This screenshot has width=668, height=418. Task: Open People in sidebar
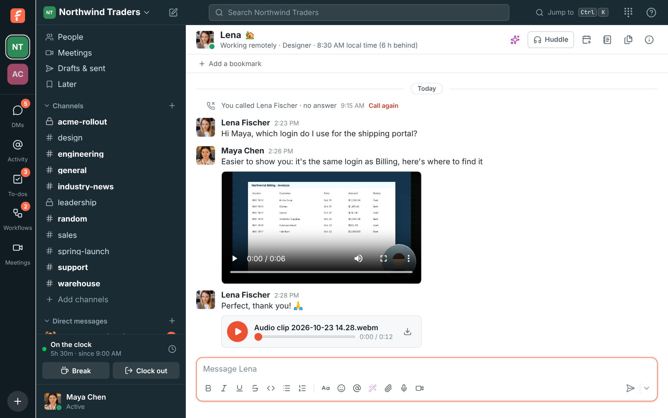click(x=111, y=37)
